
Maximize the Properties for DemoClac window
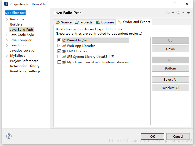175,4
